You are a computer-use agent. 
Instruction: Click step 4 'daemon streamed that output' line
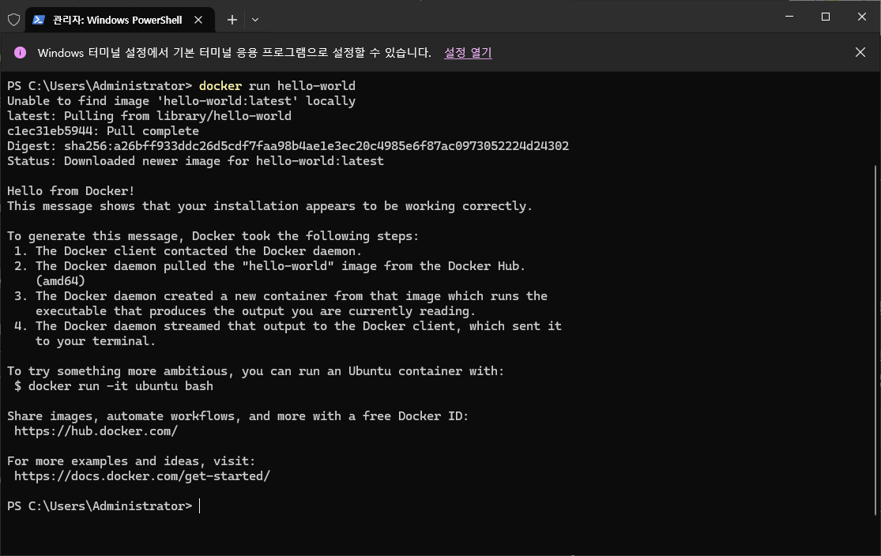click(288, 325)
